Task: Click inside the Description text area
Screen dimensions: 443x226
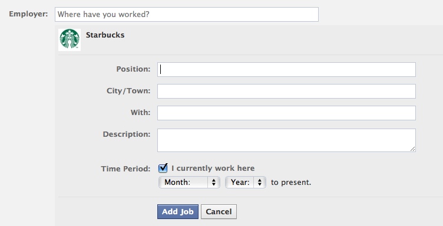Action: pyautogui.click(x=286, y=140)
